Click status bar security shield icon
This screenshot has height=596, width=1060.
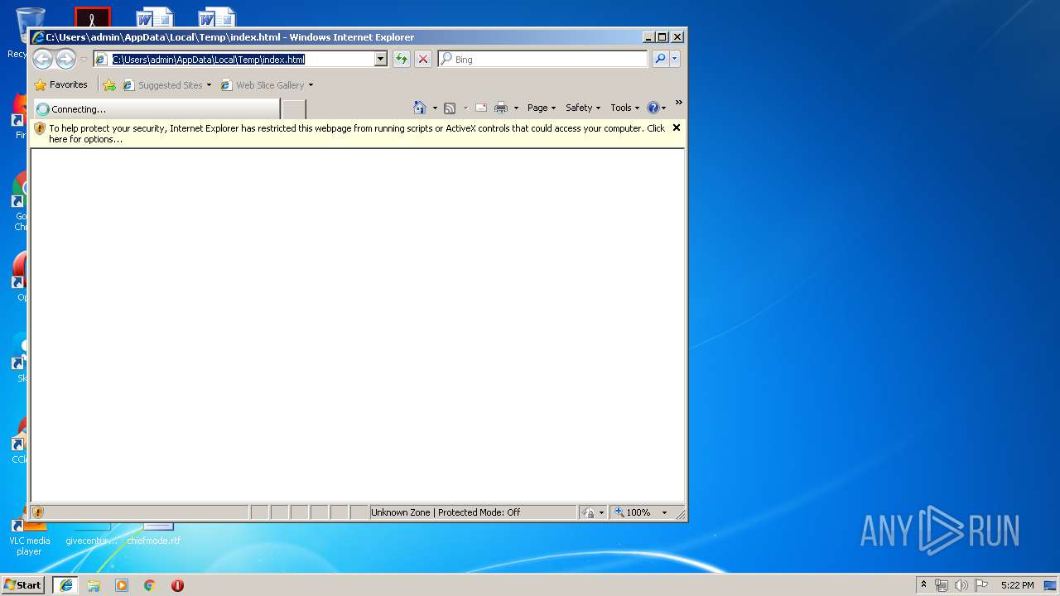click(38, 512)
